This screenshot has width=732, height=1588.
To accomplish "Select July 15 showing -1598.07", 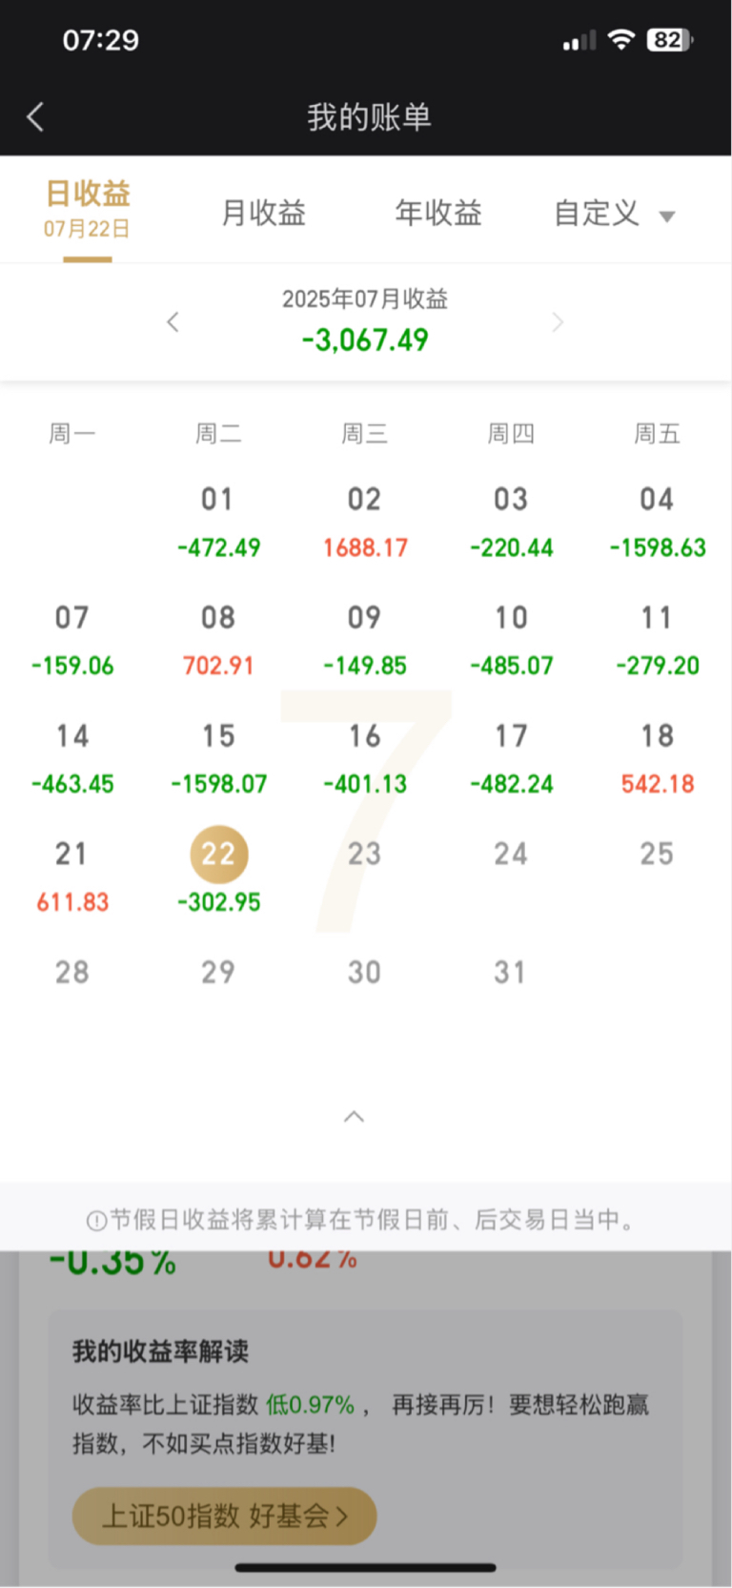I will click(x=218, y=757).
